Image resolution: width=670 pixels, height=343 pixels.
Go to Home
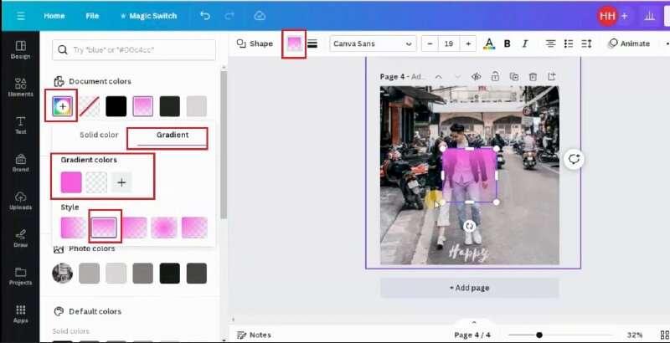tap(54, 16)
